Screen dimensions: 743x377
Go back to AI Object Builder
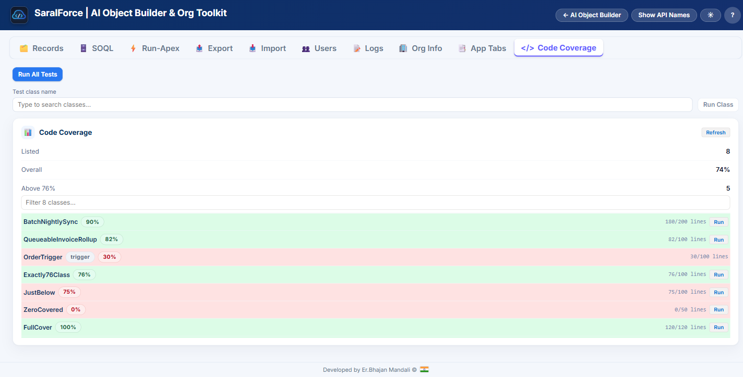592,15
